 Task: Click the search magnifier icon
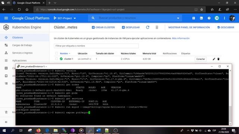tap(93, 18)
